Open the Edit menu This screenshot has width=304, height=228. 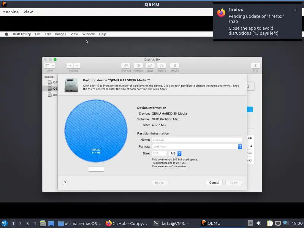coord(48,34)
